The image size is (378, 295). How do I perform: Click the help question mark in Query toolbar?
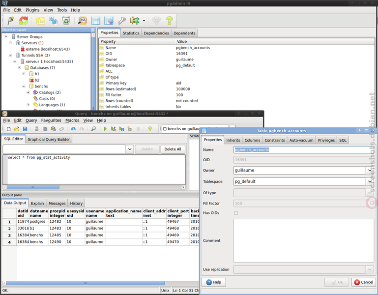150,129
